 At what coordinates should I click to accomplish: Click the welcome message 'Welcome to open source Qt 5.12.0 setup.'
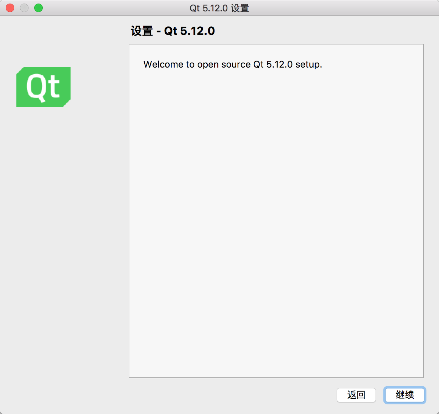[233, 64]
